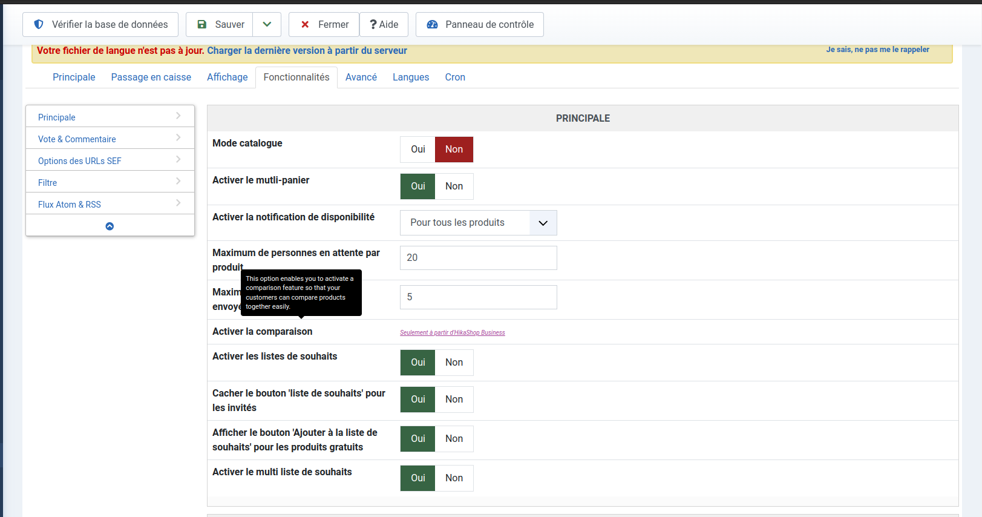The height and width of the screenshot is (517, 982).
Task: Switch to the Cron tab
Action: coord(455,77)
